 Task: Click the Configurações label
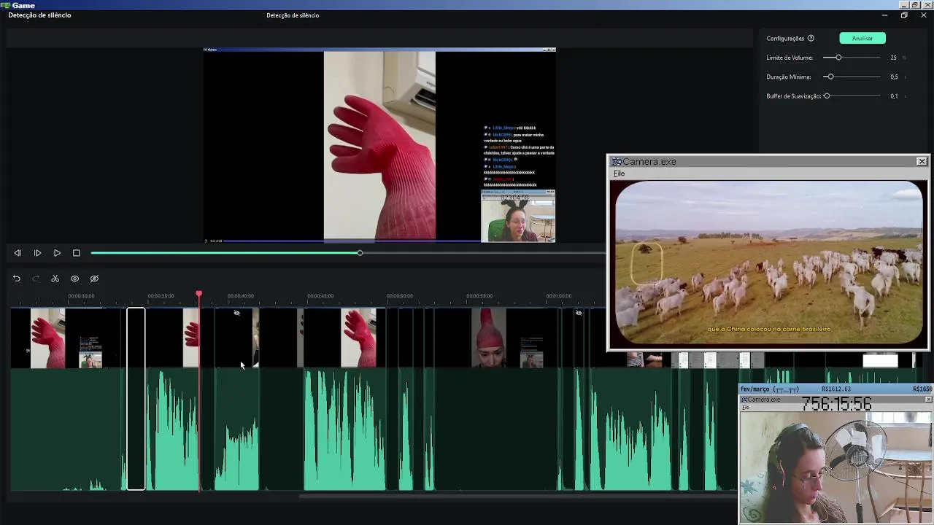(x=785, y=38)
